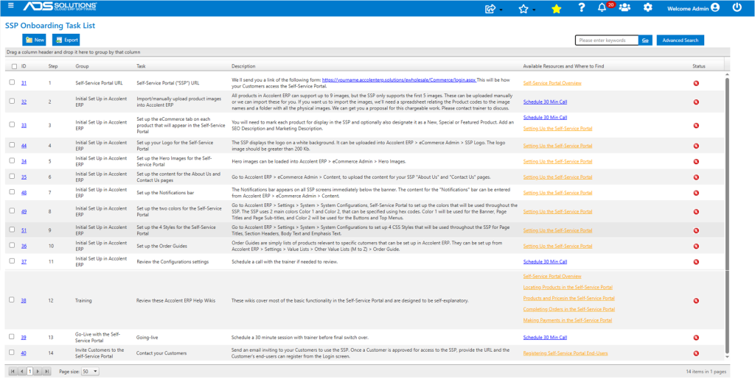Image resolution: width=755 pixels, height=379 pixels.
Task: Check the box for task ID 38
Action: tap(12, 300)
